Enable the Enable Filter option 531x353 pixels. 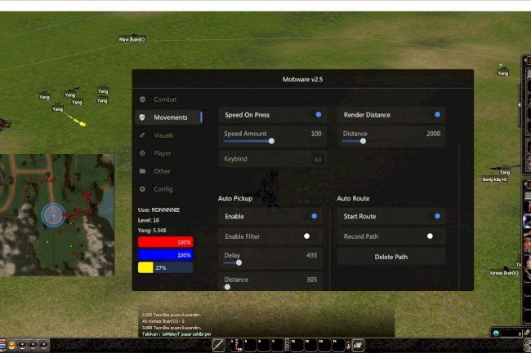point(307,236)
